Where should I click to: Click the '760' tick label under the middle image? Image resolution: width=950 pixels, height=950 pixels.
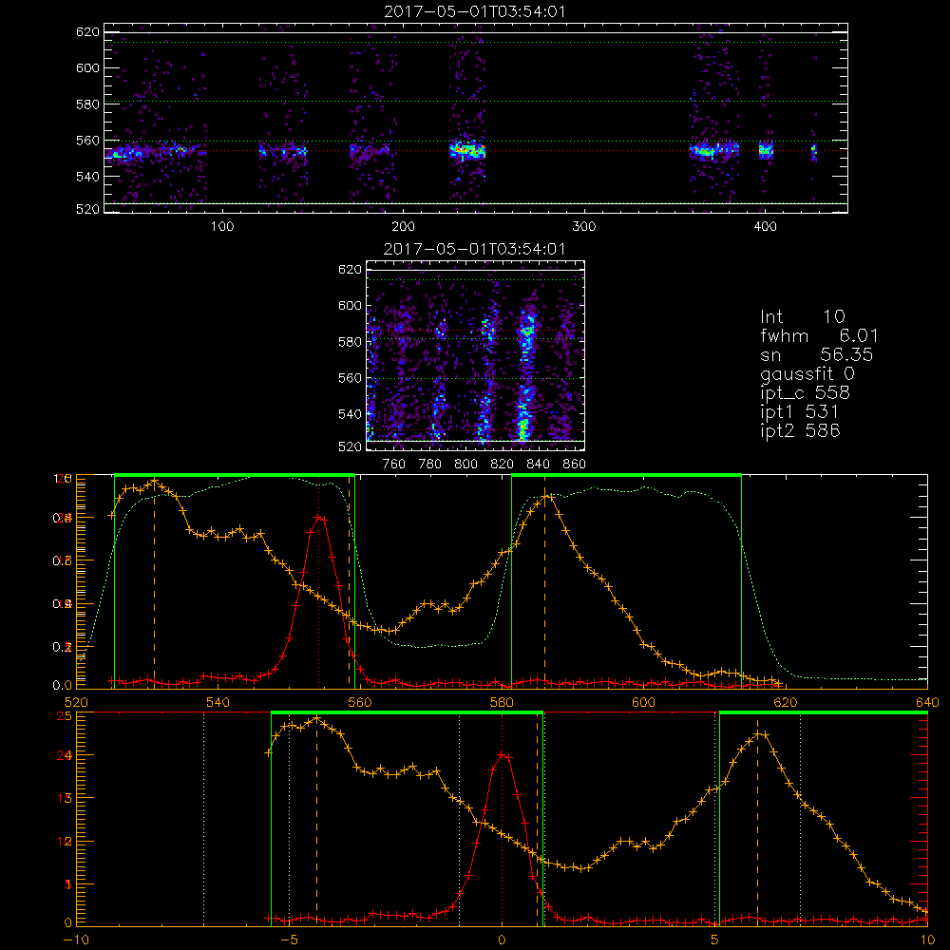(394, 465)
